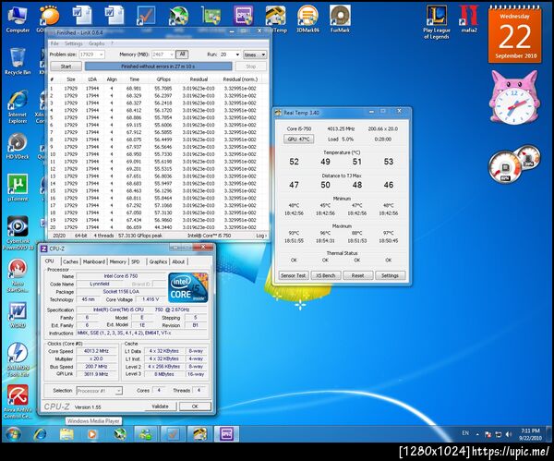Open Windows Explorer folder on taskbar

[66, 434]
